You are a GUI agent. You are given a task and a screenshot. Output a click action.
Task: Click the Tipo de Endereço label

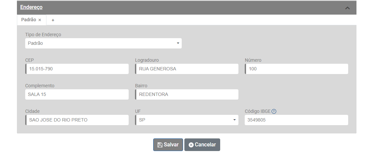tap(43, 35)
